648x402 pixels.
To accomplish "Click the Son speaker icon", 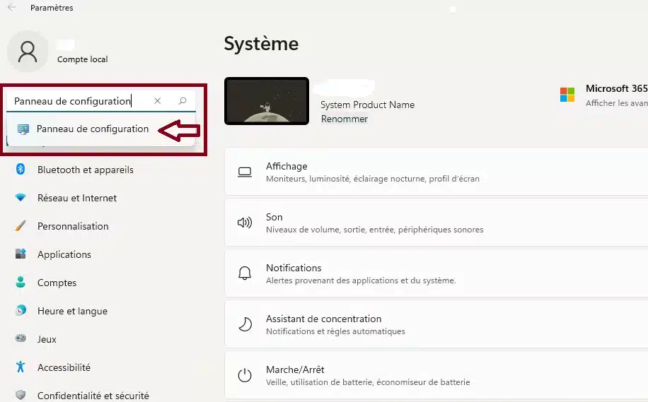I will coord(245,223).
